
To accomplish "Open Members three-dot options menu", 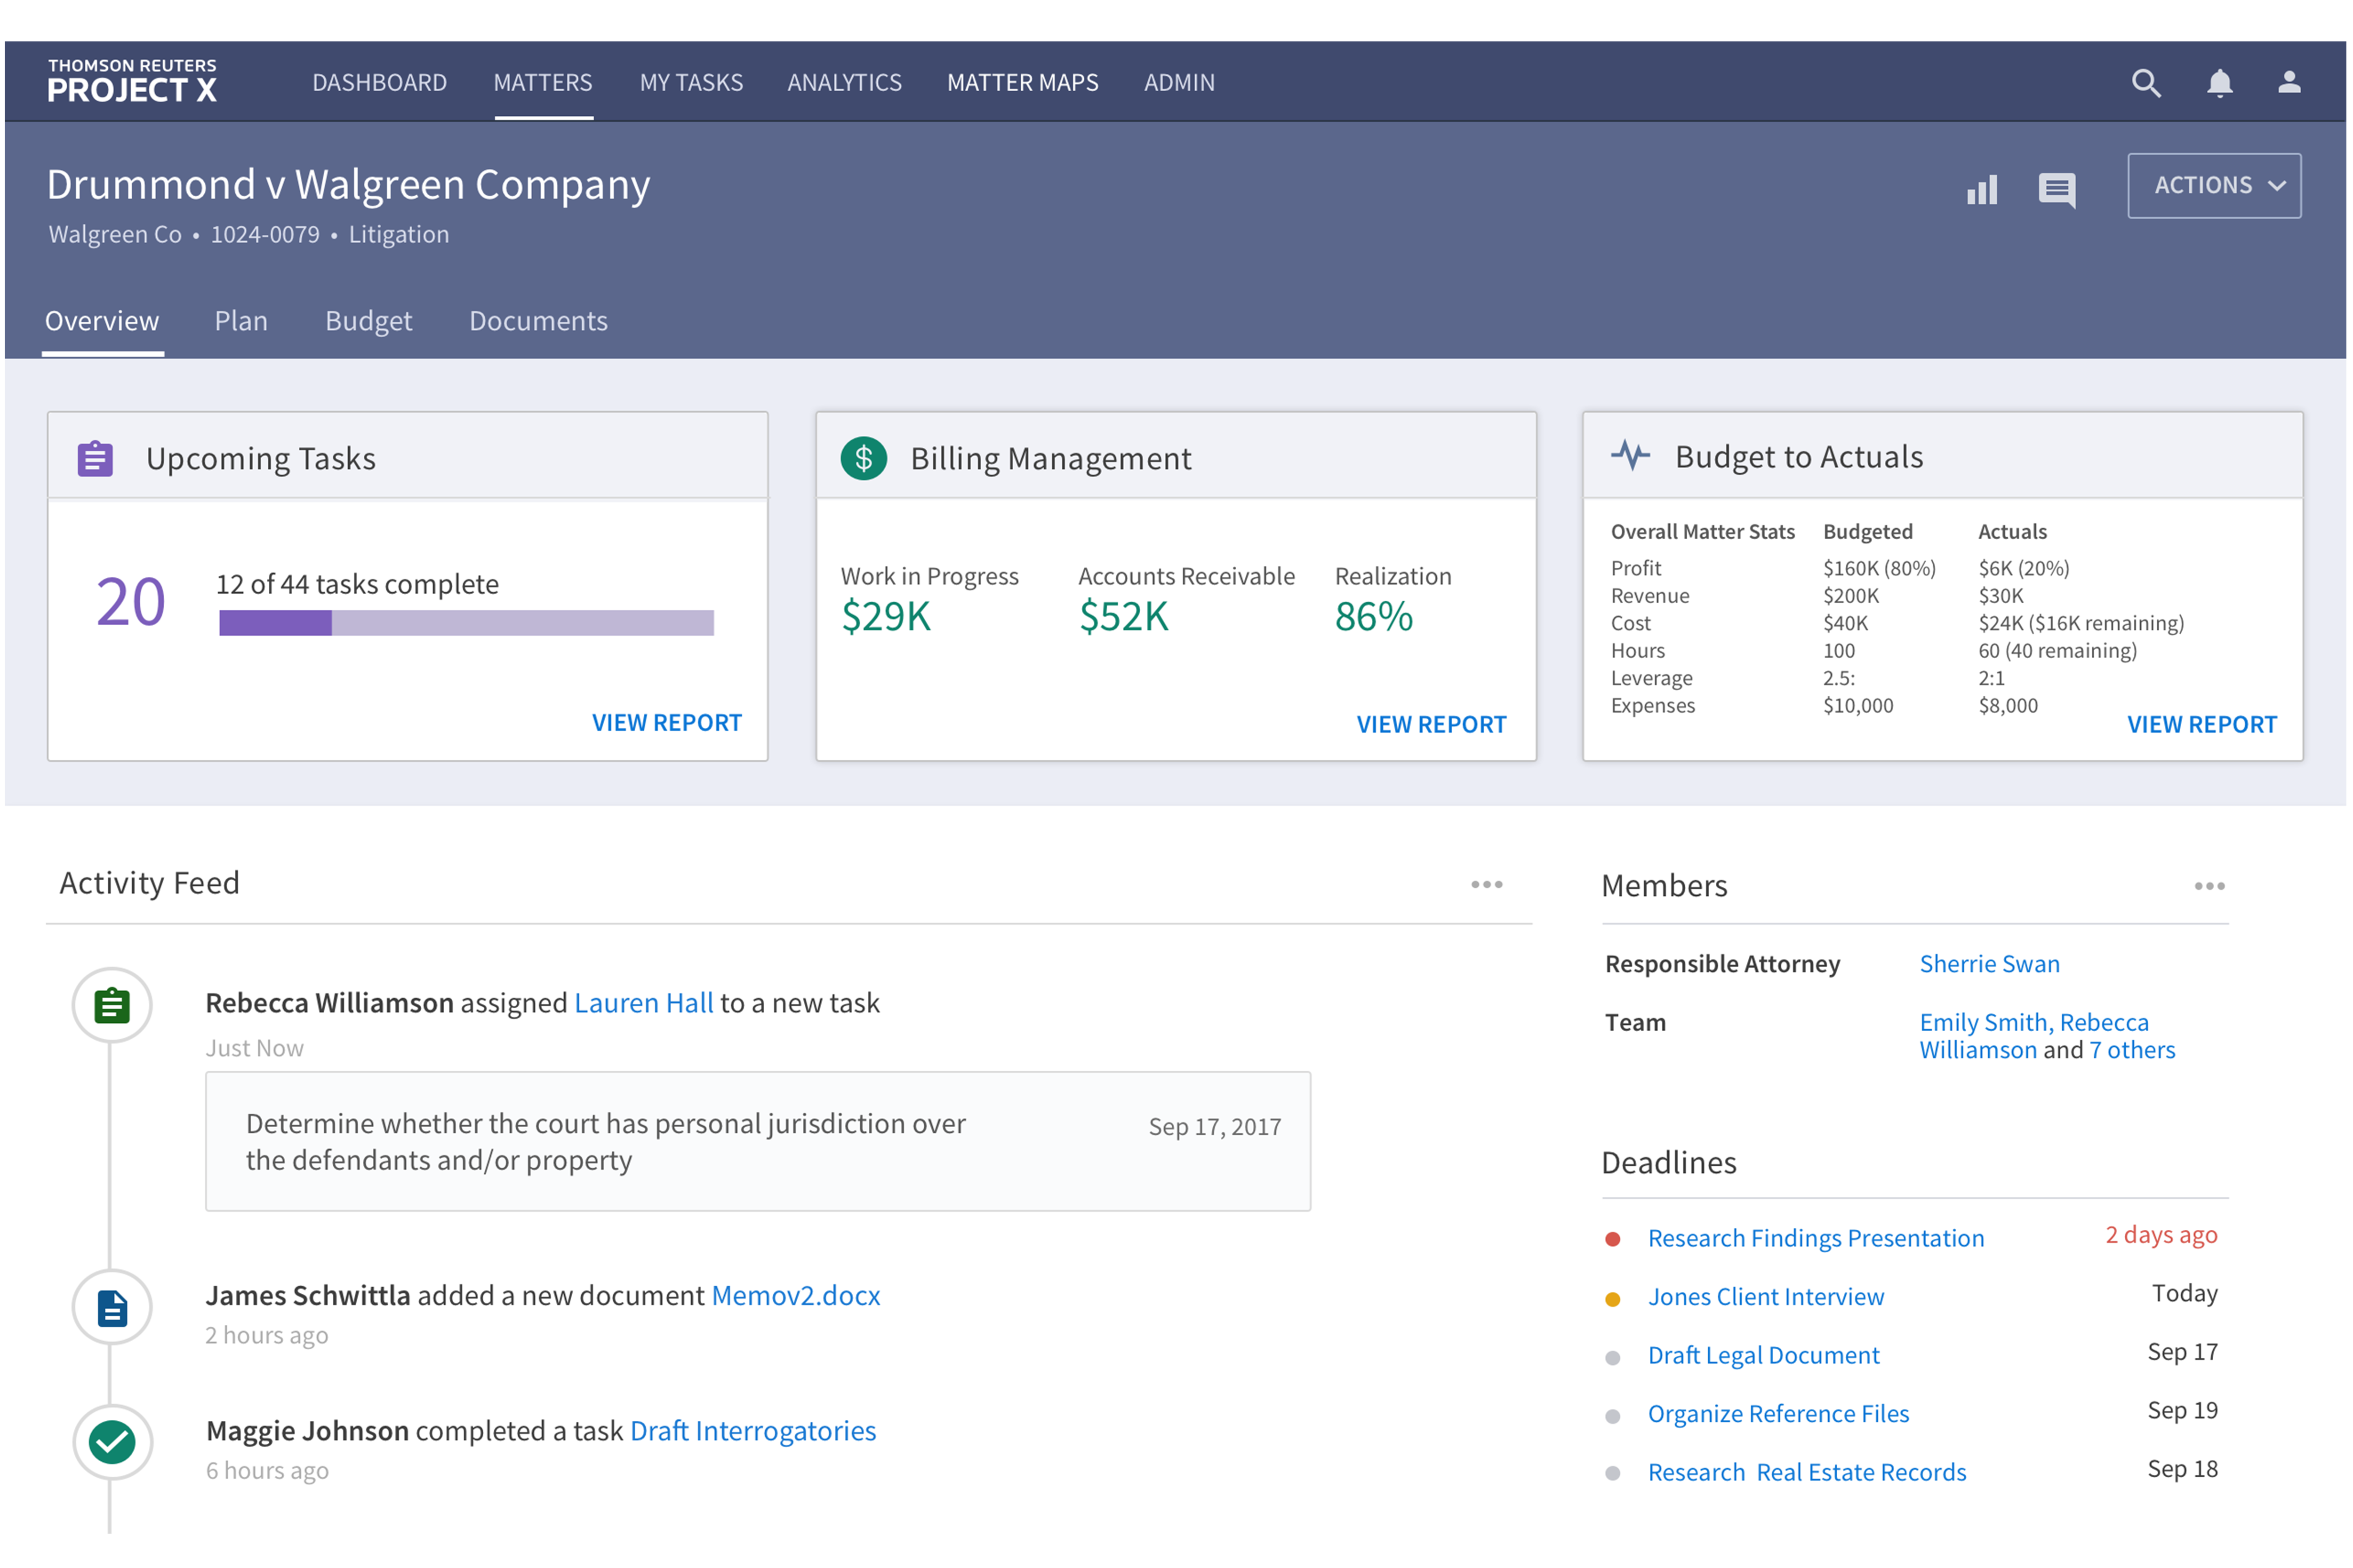I will [x=2209, y=887].
